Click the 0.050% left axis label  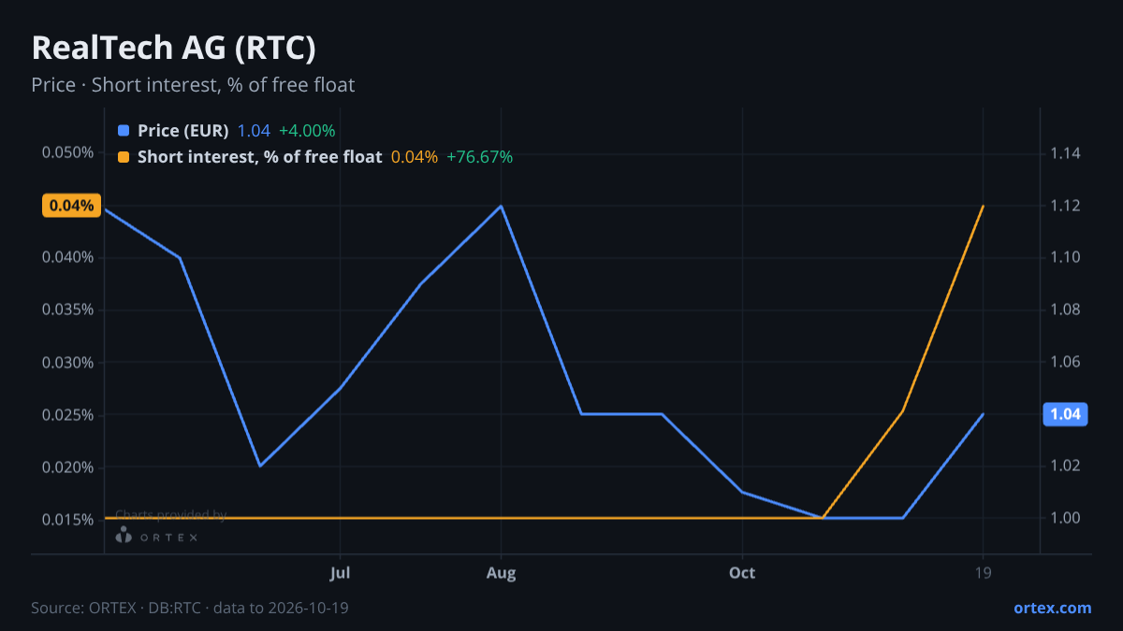pyautogui.click(x=67, y=153)
